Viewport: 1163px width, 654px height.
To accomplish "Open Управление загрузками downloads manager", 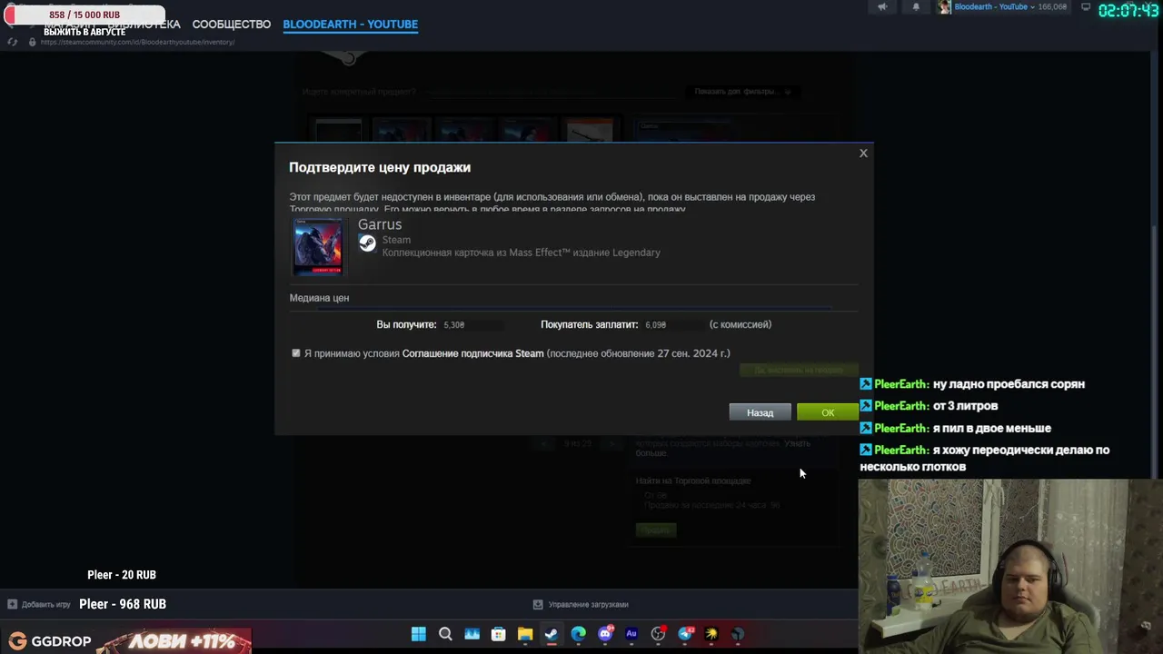I will point(581,604).
